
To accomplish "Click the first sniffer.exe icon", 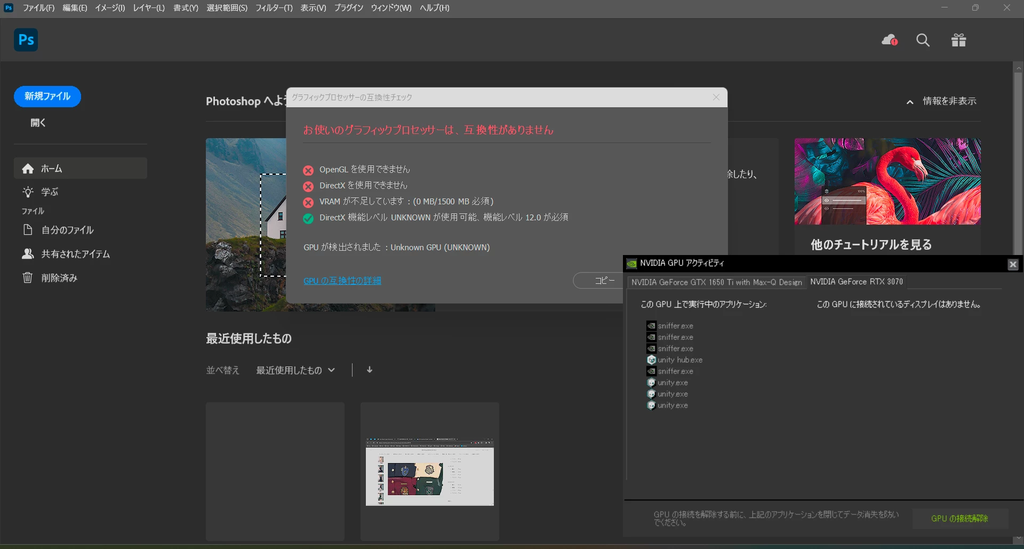I will pos(651,325).
